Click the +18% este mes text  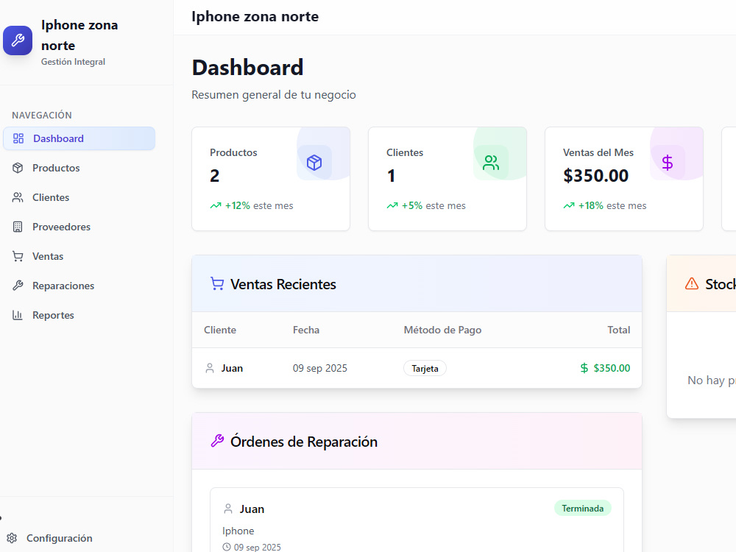coord(612,205)
